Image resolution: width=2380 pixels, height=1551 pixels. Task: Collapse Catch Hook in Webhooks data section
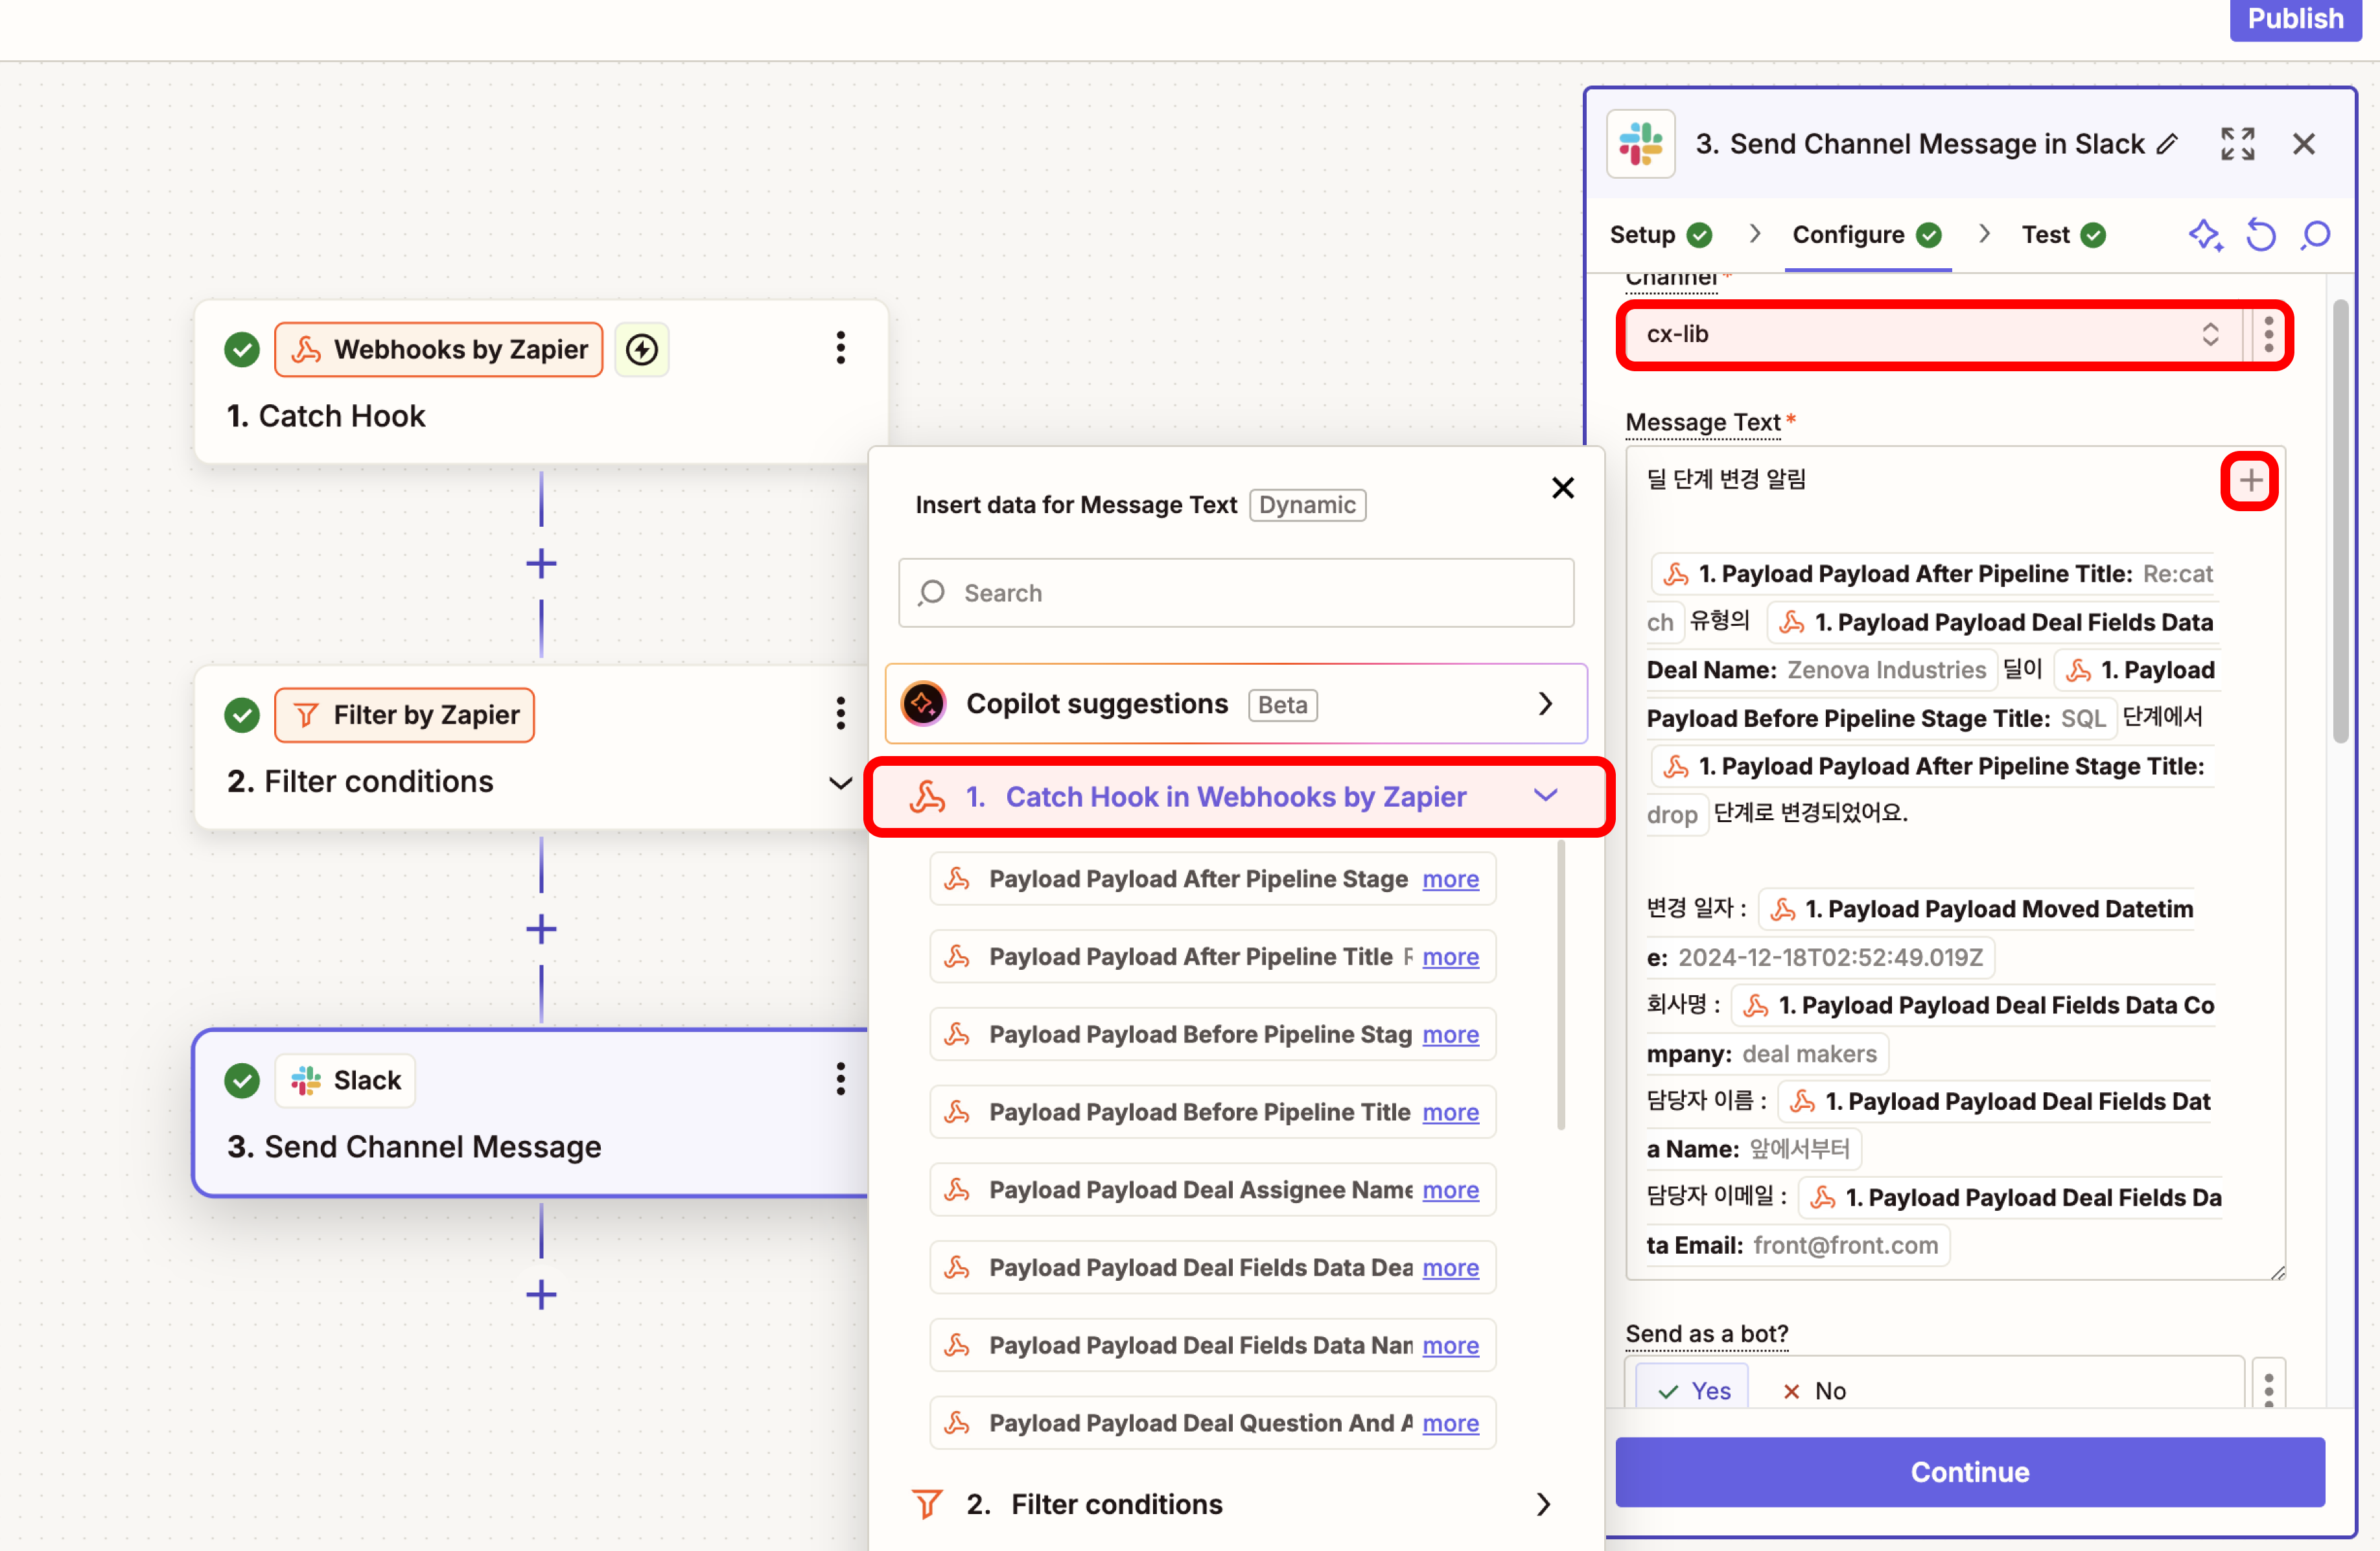coord(1545,796)
